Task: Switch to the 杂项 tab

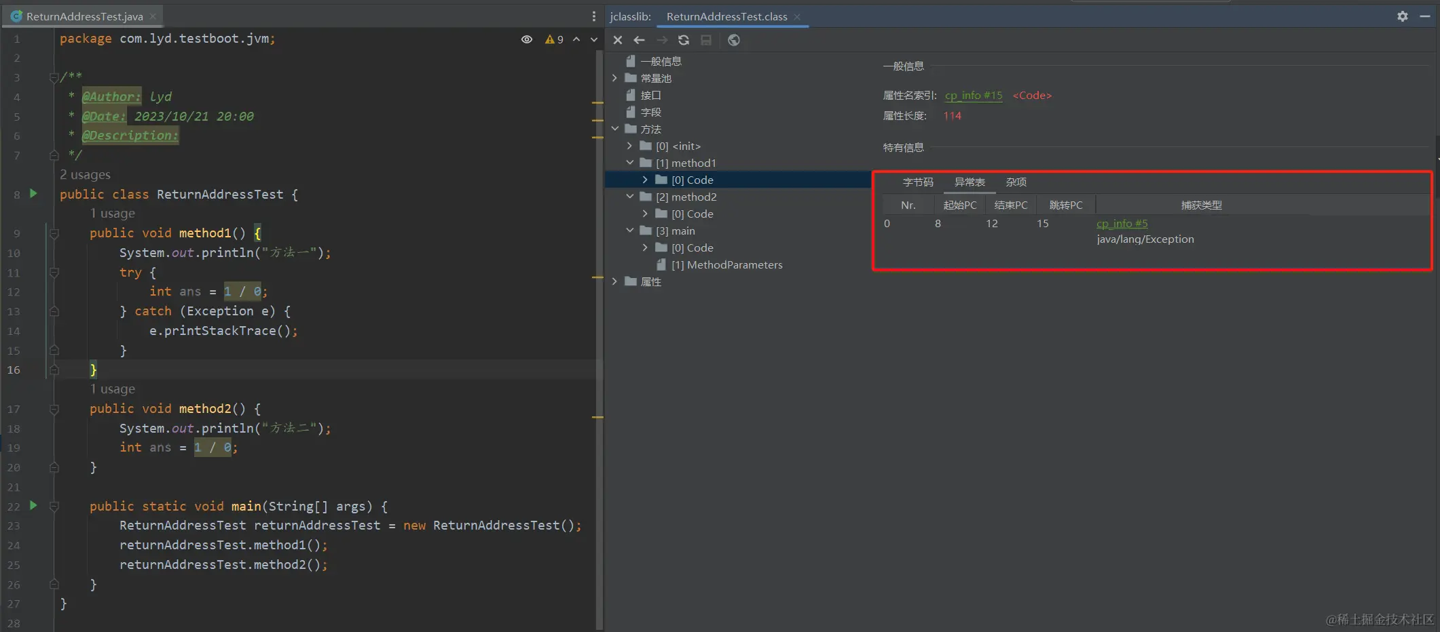Action: click(x=1016, y=182)
